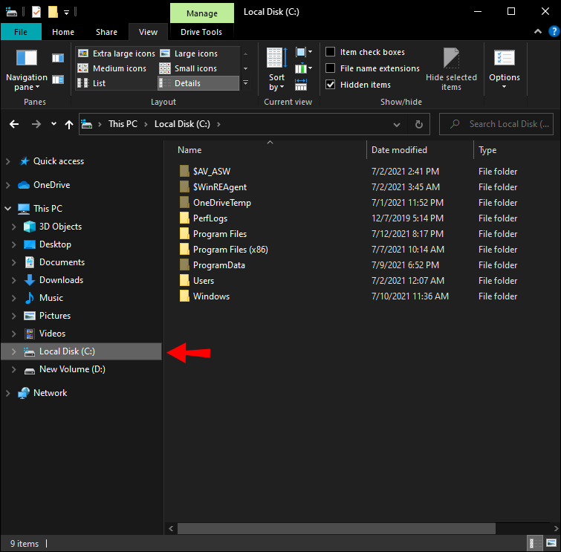The image size is (561, 552).
Task: Go back with the left arrow
Action: coord(14,124)
